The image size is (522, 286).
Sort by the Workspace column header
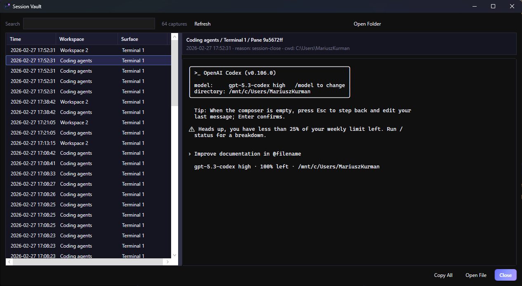click(x=87, y=39)
